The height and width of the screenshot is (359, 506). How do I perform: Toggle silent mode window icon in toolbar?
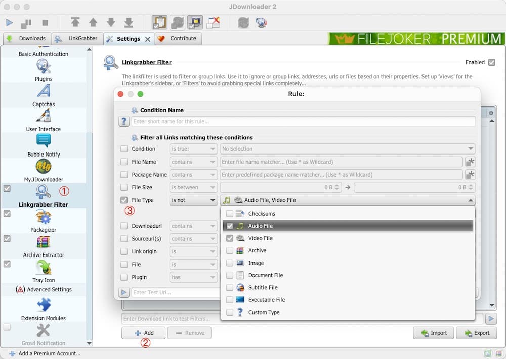[214, 22]
